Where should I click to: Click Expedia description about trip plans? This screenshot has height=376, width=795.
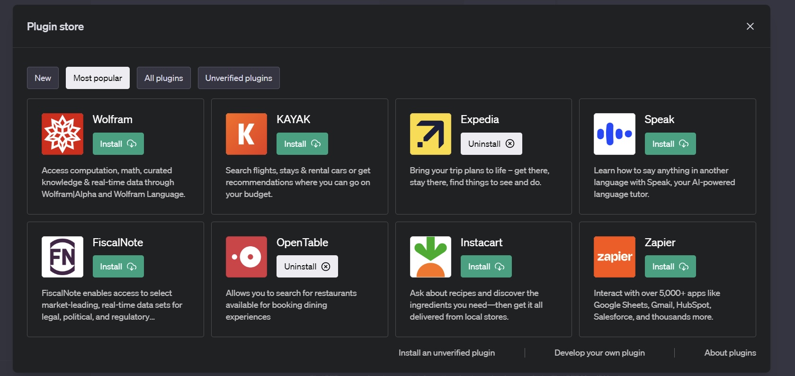480,176
